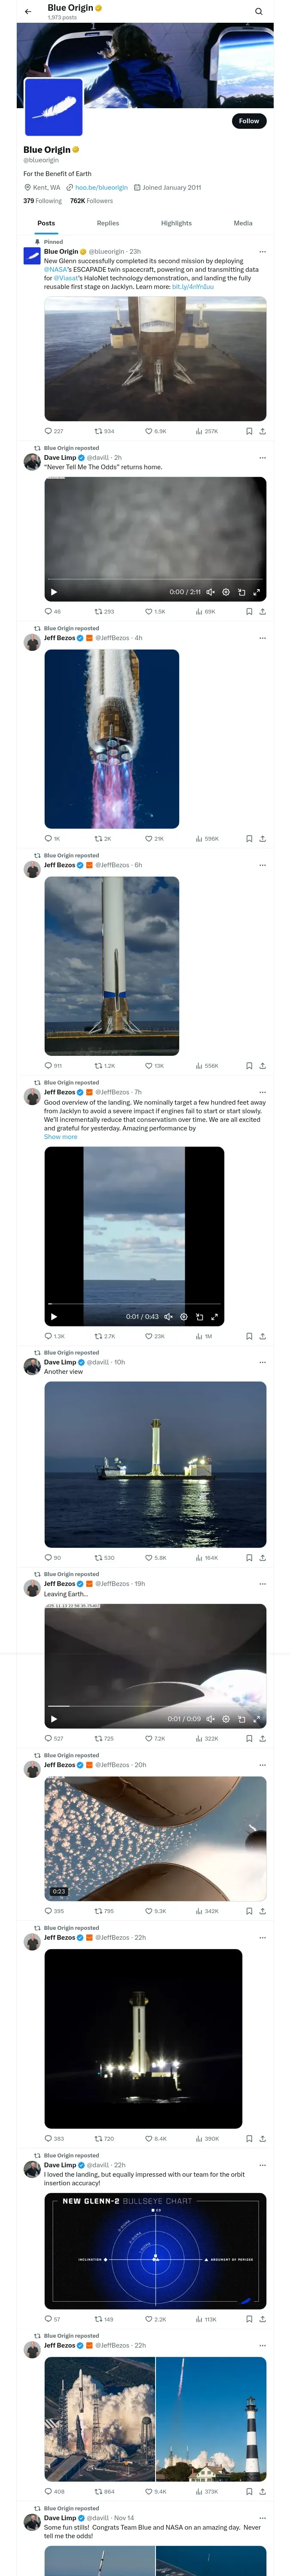Go back using the back arrow
Screen dimensions: 290x2576
[28, 12]
